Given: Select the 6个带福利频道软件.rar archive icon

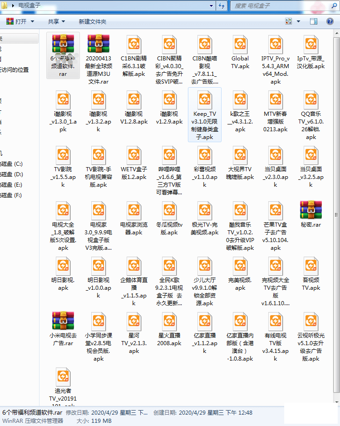Looking at the screenshot, I should (x=63, y=44).
